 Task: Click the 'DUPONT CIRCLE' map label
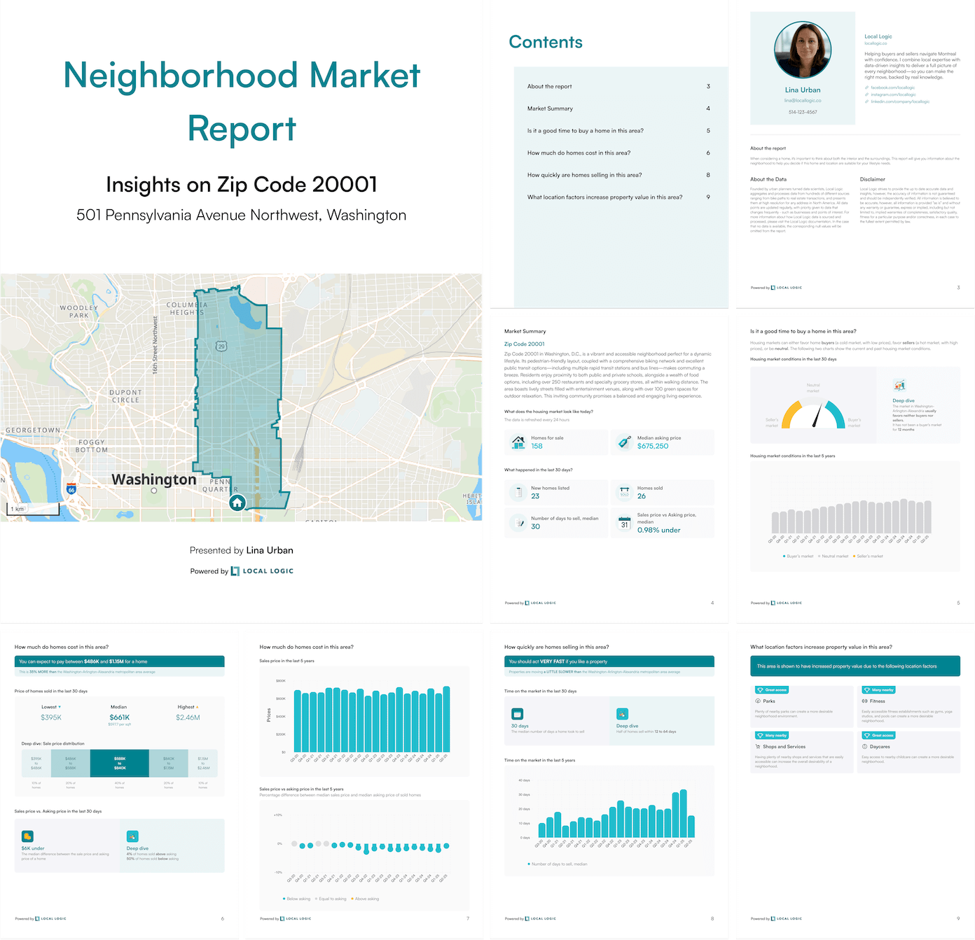[x=125, y=396]
